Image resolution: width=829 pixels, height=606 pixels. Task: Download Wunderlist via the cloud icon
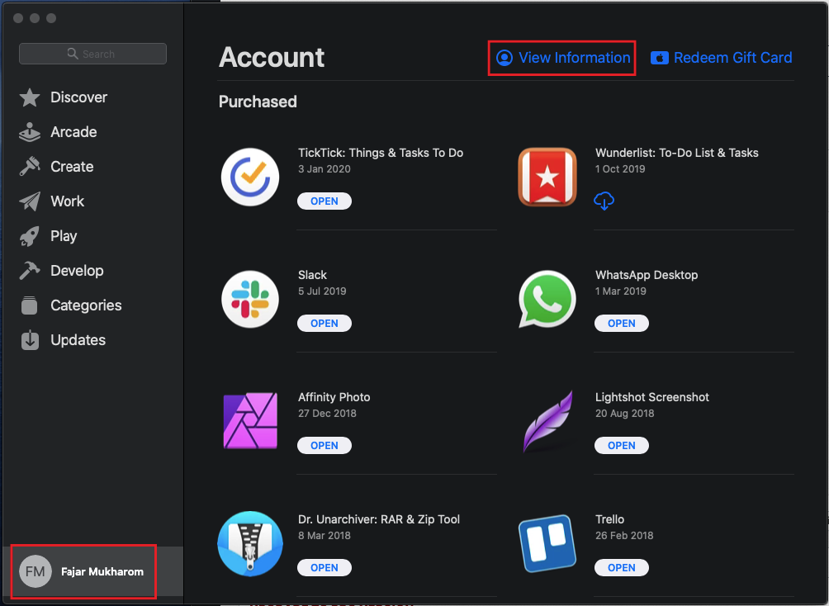[604, 201]
